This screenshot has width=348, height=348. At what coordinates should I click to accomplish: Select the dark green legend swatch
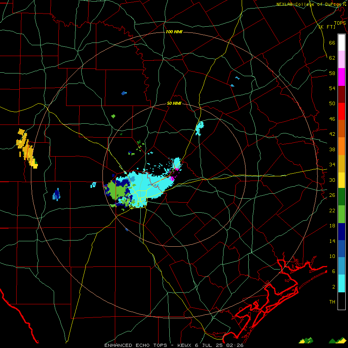341,197
